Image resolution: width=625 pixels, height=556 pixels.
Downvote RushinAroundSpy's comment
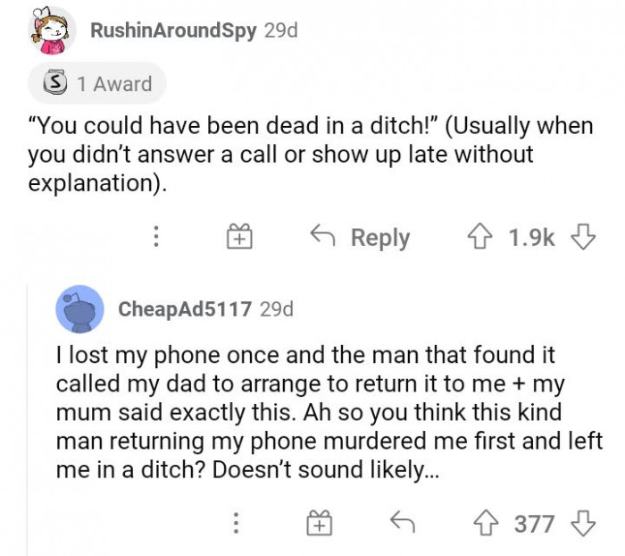coord(583,237)
